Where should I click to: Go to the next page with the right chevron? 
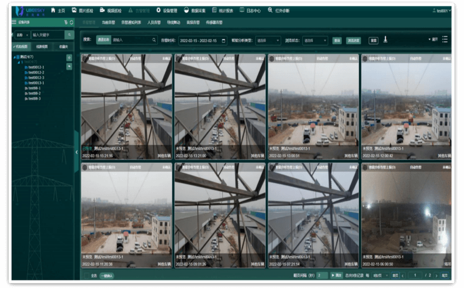436,275
